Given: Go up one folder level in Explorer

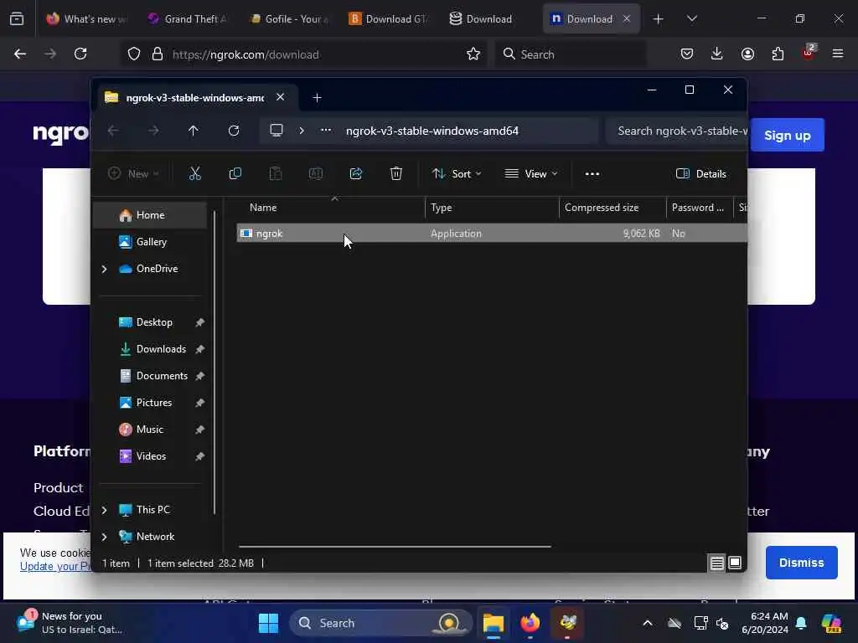Looking at the screenshot, I should coord(194,131).
